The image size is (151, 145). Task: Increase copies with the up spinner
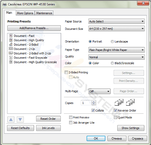[93, 102]
